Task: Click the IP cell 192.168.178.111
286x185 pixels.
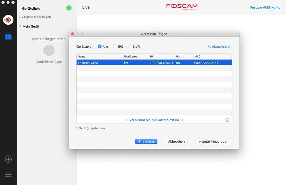Action: click(162, 63)
